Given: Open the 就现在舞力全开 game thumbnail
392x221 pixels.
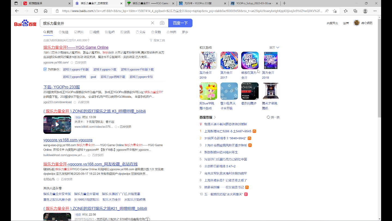Looking at the screenshot, I should (x=250, y=60).
